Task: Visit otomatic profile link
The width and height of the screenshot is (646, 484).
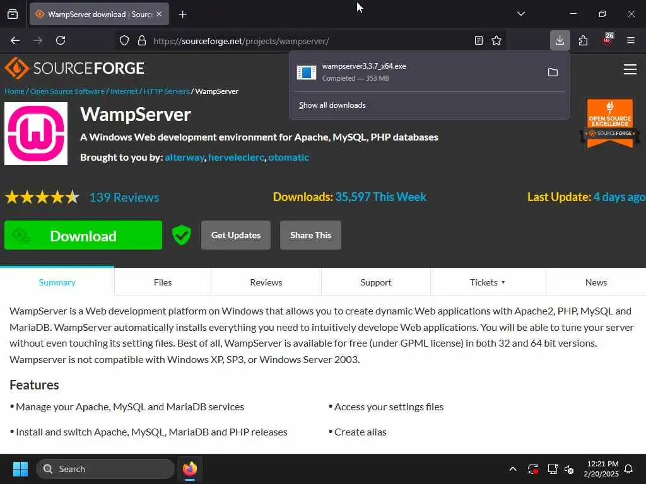Action: click(288, 158)
